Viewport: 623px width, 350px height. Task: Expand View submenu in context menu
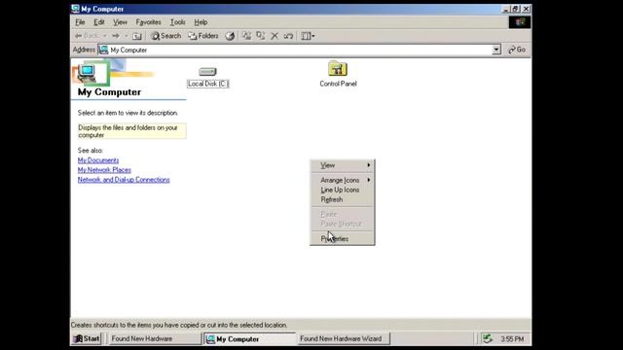[342, 165]
